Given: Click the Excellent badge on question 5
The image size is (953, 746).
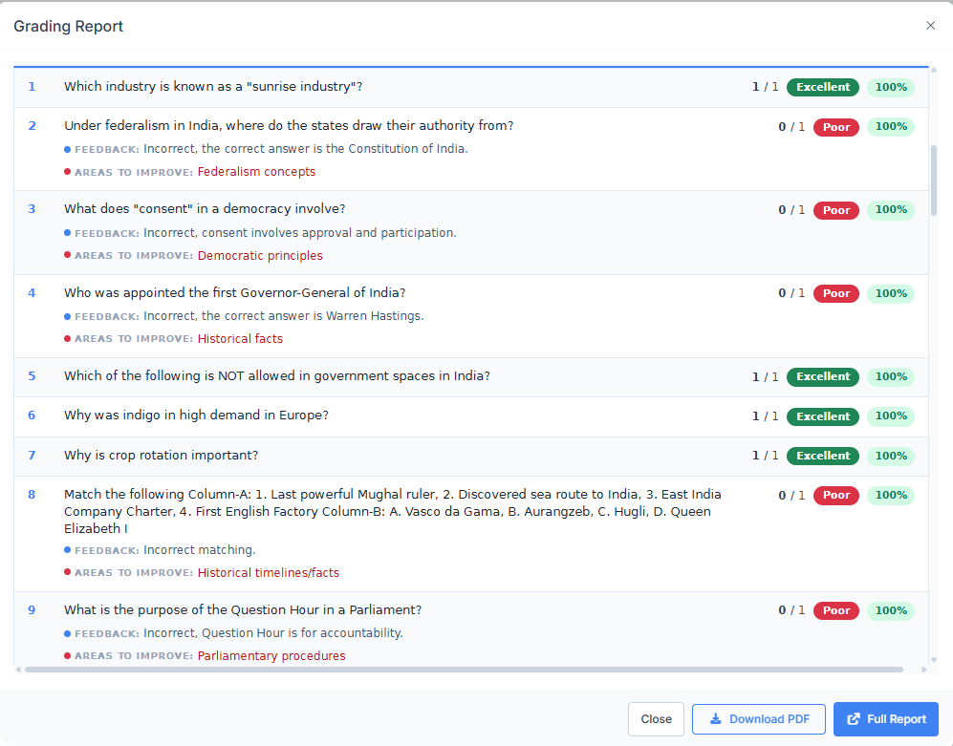Looking at the screenshot, I should pos(823,376).
